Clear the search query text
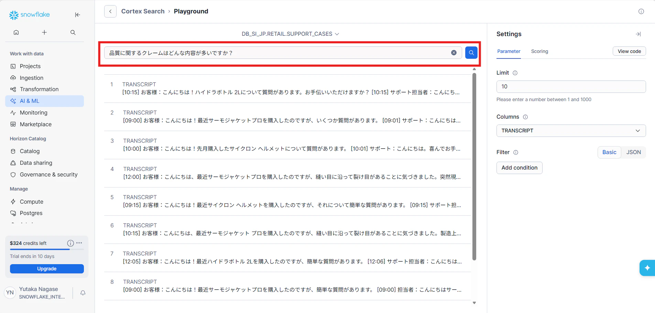This screenshot has width=655, height=313. click(x=454, y=53)
